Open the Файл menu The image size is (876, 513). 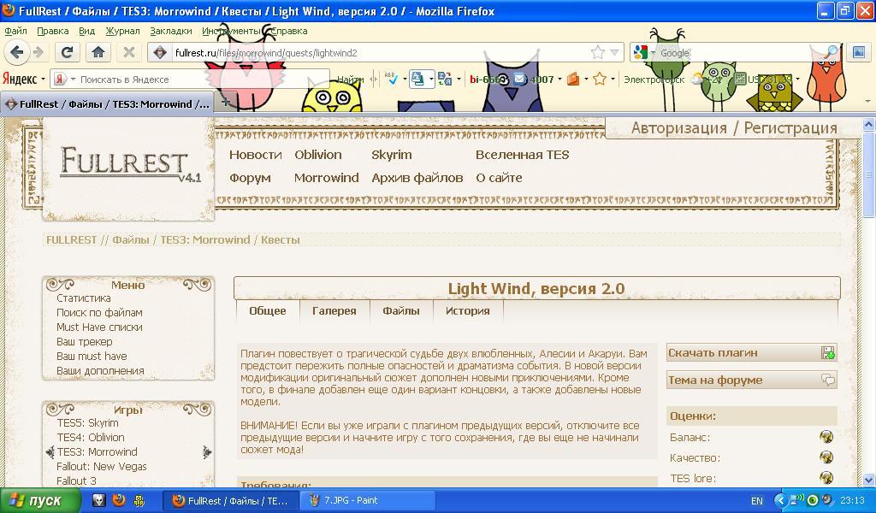coord(15,32)
